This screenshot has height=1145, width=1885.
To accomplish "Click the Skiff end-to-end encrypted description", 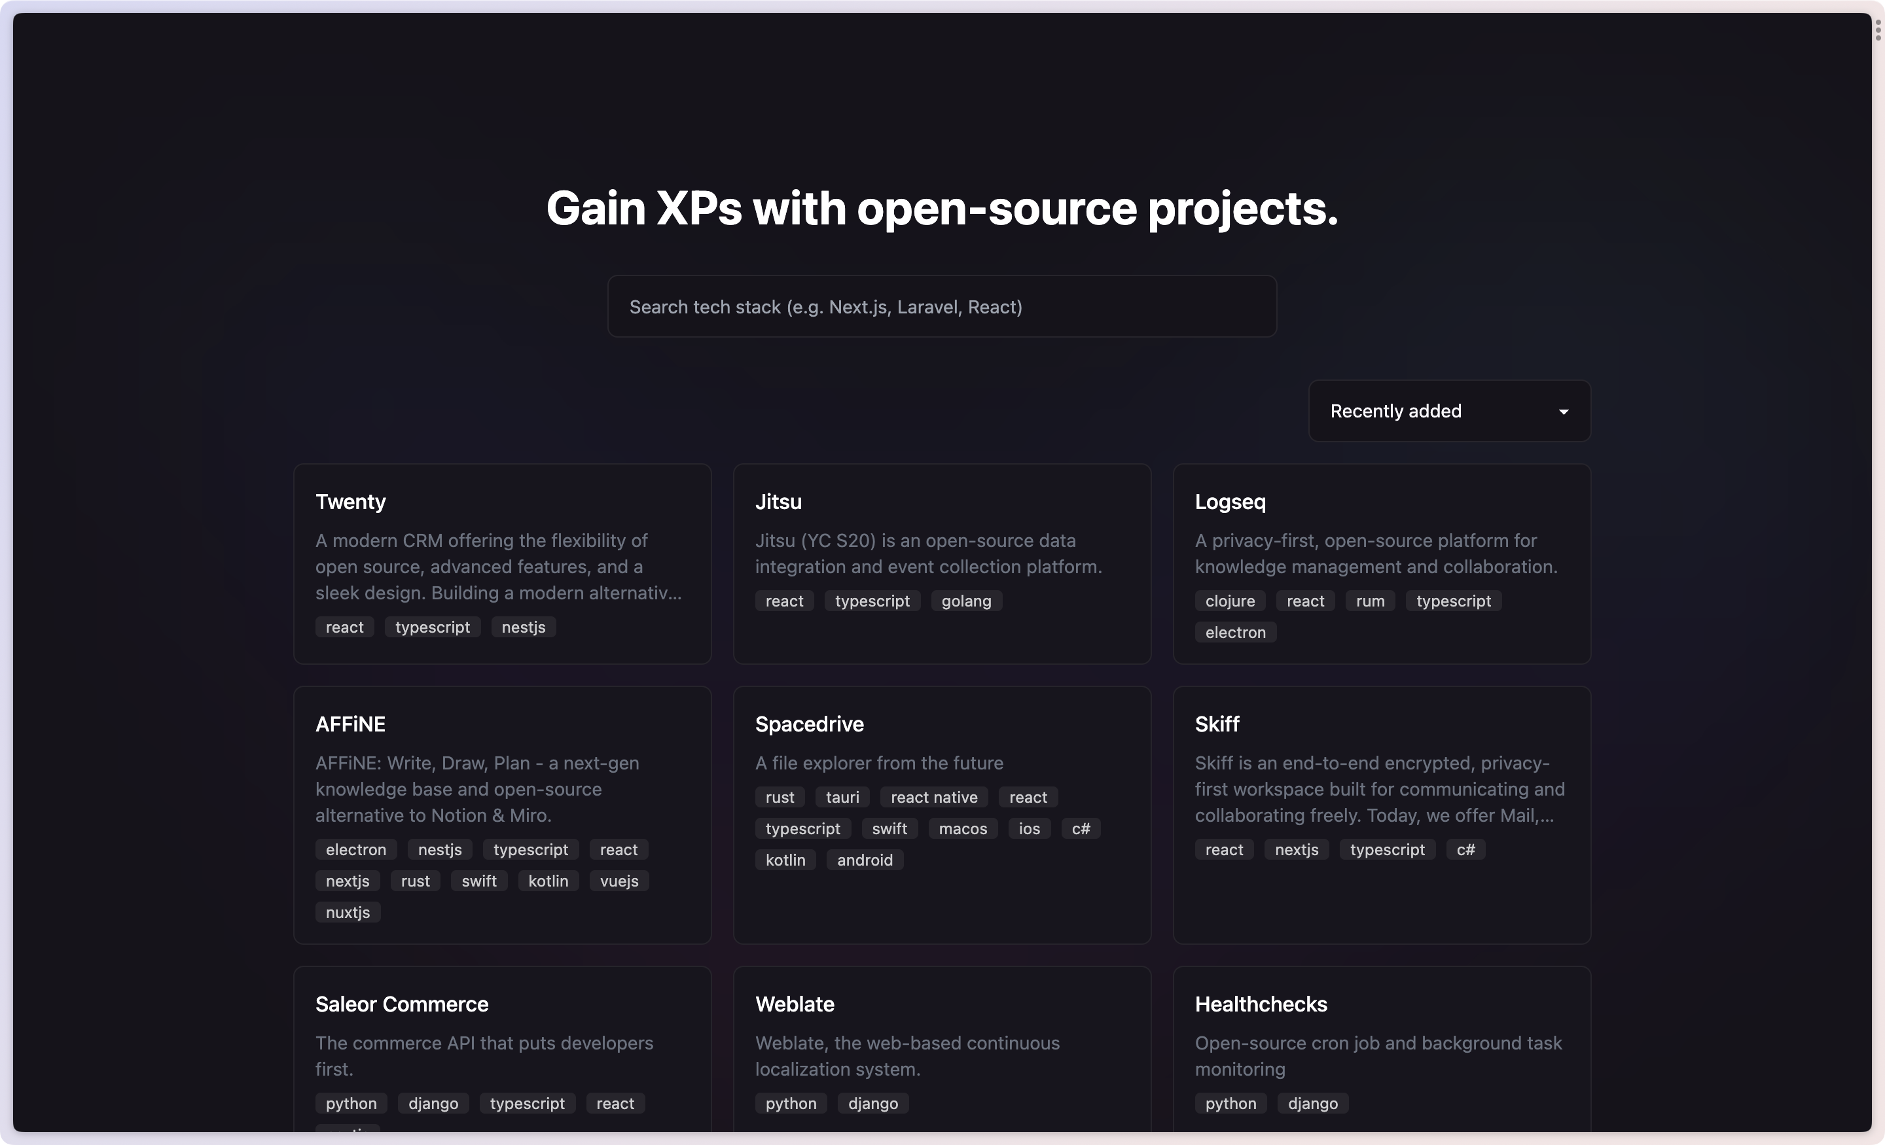I will pyautogui.click(x=1380, y=789).
